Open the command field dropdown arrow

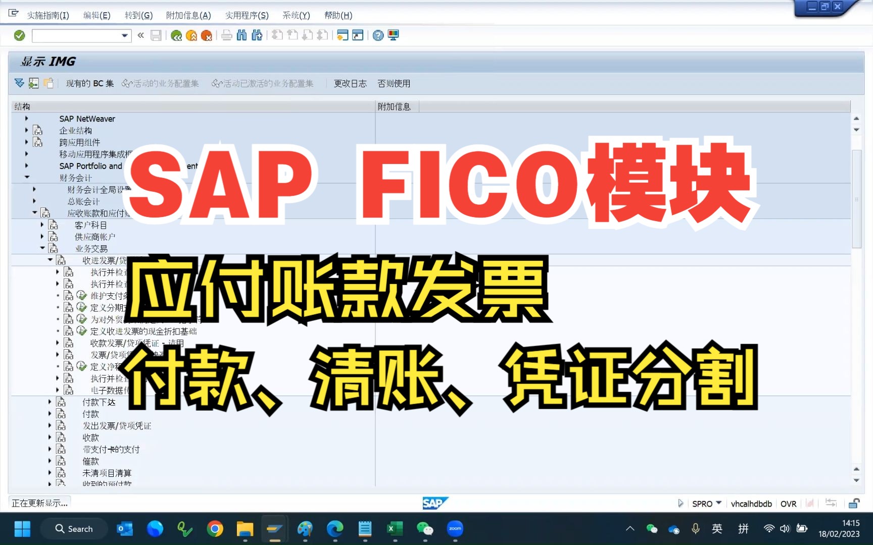(125, 35)
